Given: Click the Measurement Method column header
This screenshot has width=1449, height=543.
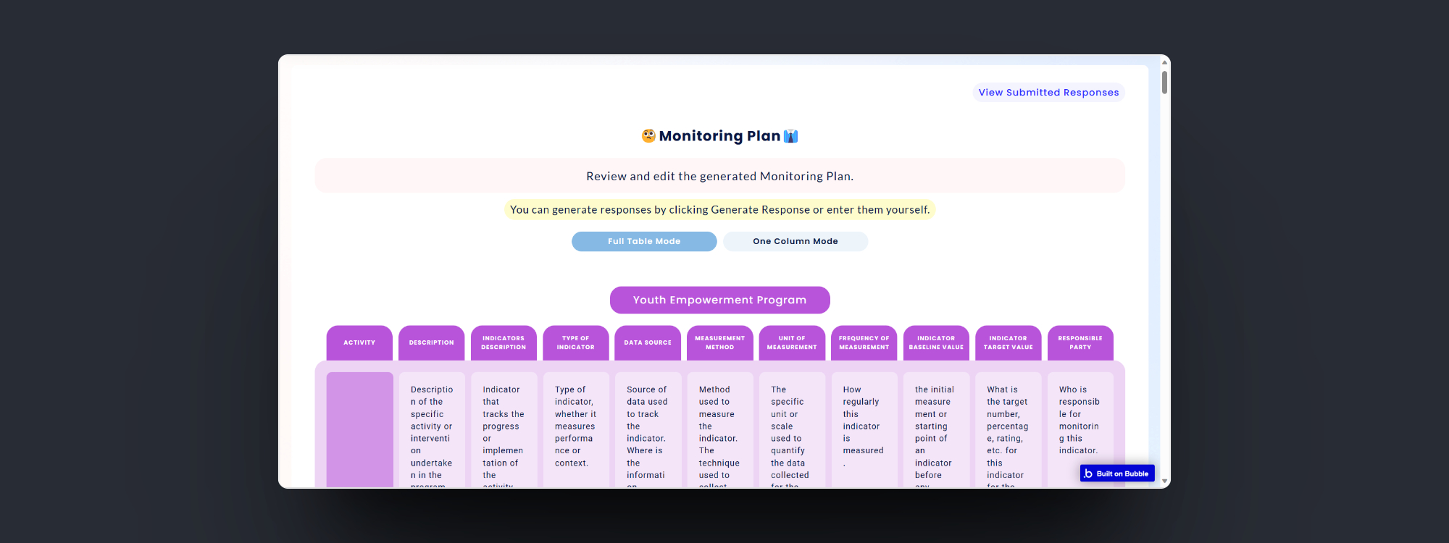Looking at the screenshot, I should click(x=719, y=342).
